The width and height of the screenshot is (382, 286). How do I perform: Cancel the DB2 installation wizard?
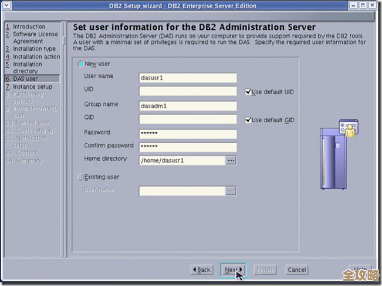click(296, 270)
